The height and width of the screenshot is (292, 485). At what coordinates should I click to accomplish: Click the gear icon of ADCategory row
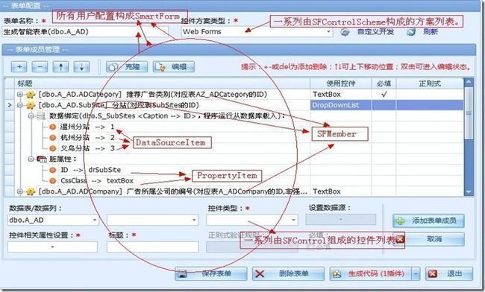tap(31, 95)
